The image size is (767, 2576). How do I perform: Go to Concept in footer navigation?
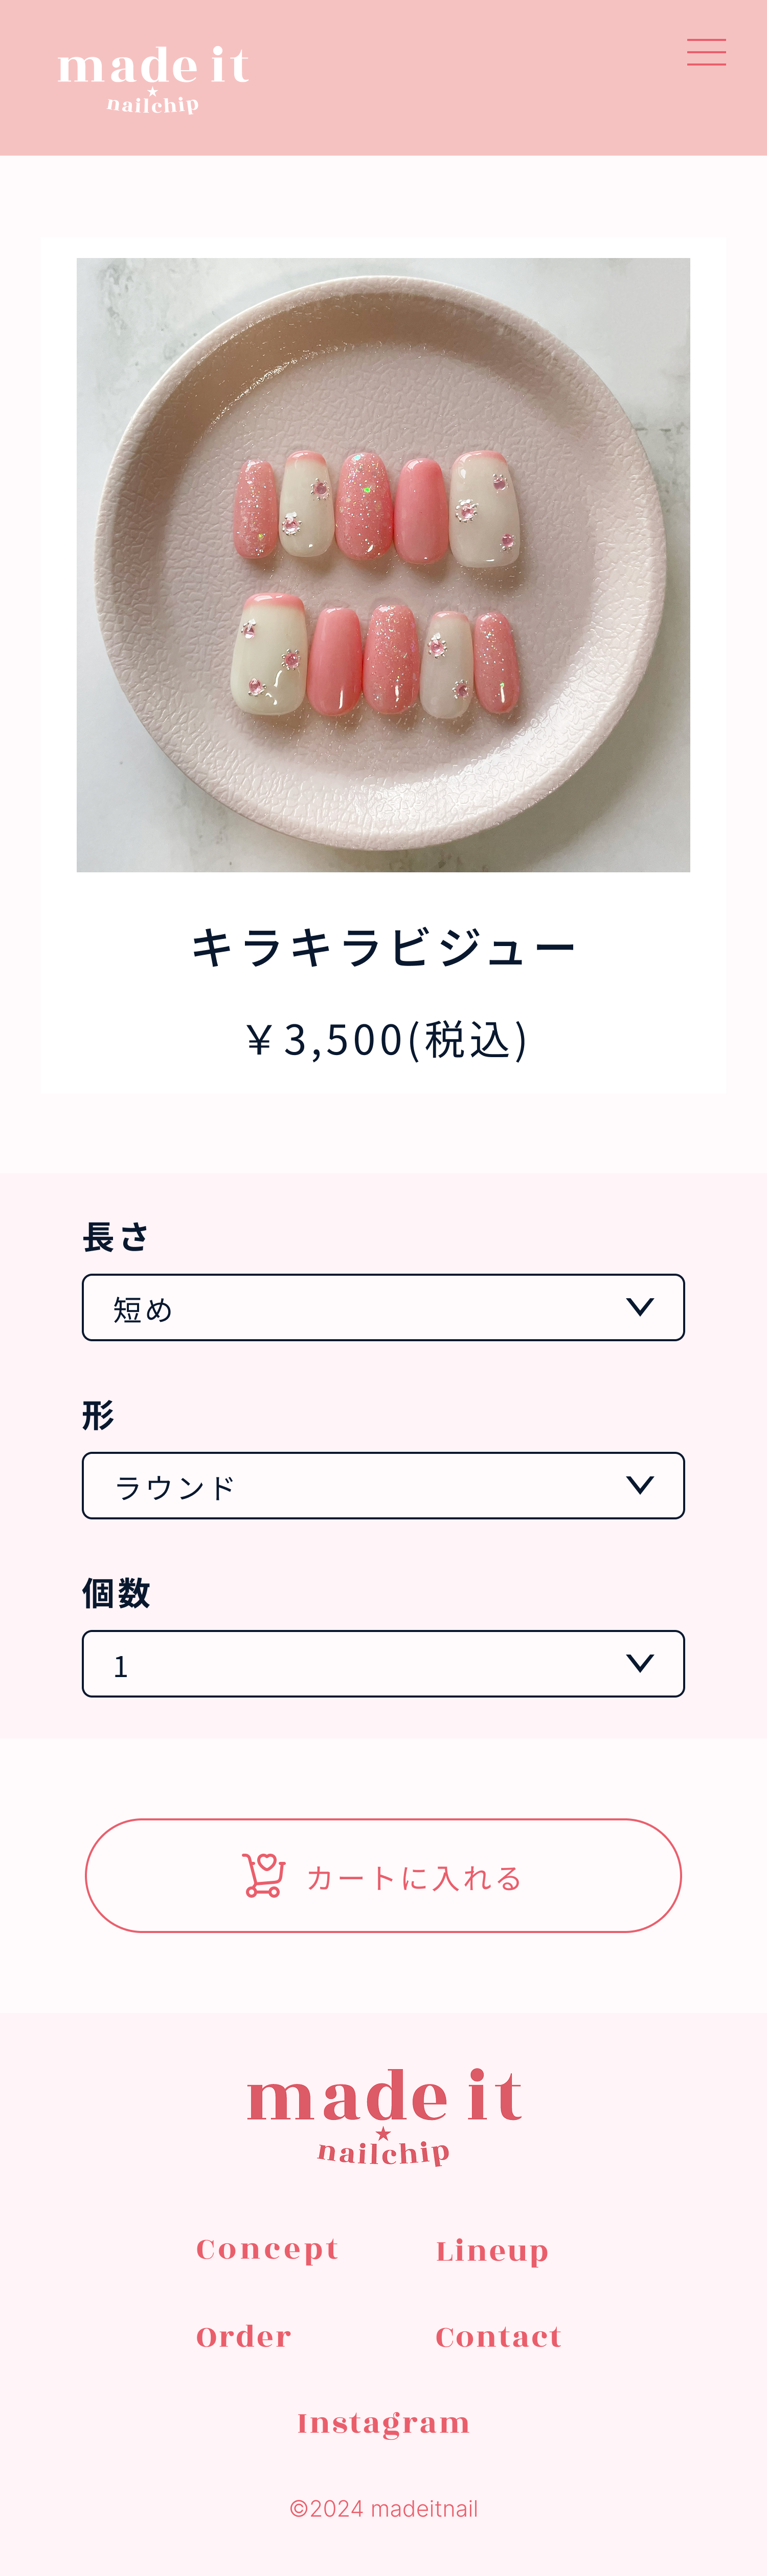pyautogui.click(x=267, y=2250)
